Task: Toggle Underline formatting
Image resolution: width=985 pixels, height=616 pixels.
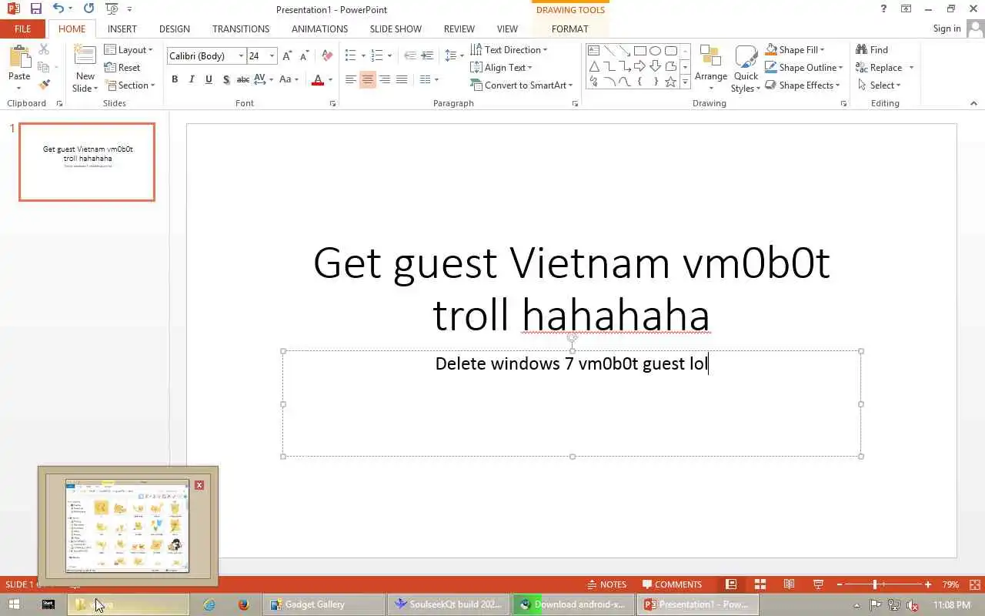Action: pyautogui.click(x=209, y=79)
